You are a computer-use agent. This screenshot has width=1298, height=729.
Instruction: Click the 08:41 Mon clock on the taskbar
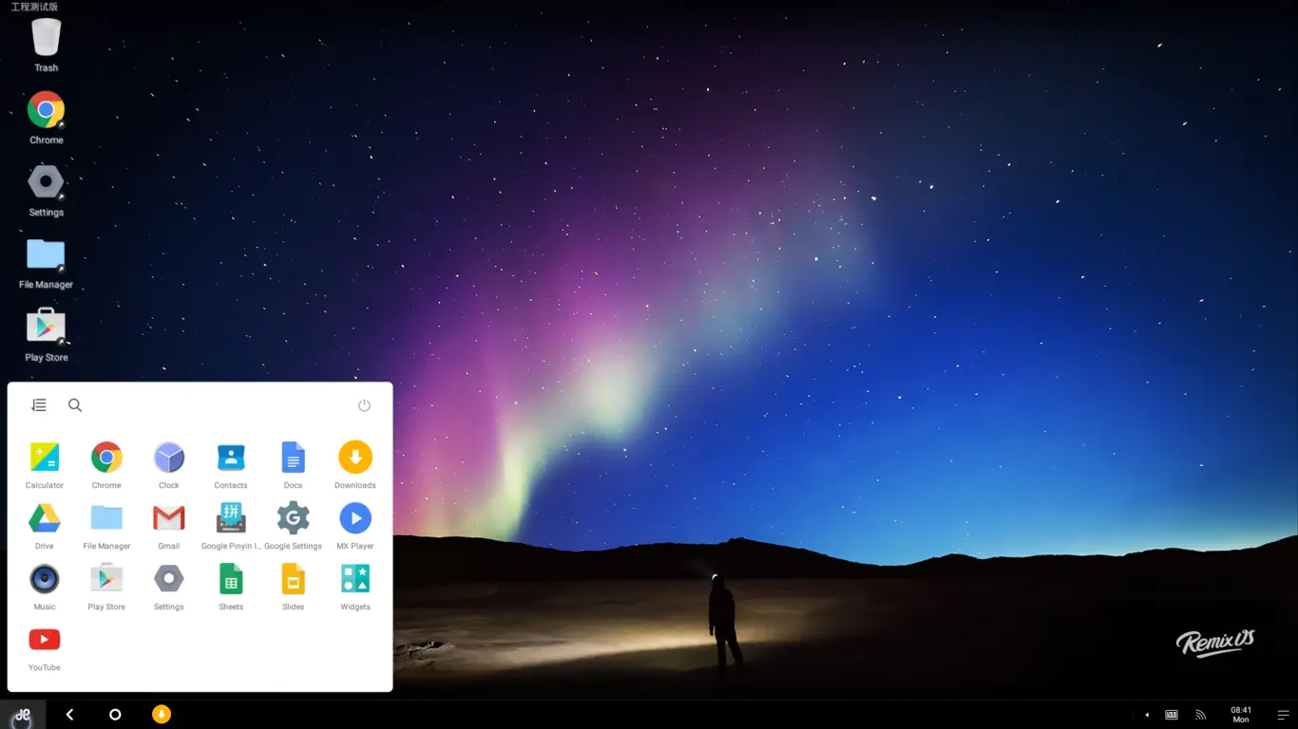click(x=1241, y=715)
